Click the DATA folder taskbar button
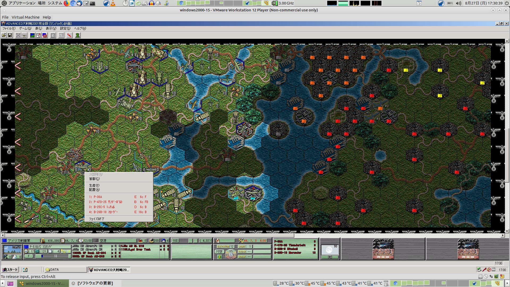This screenshot has width=510, height=287. point(65,270)
